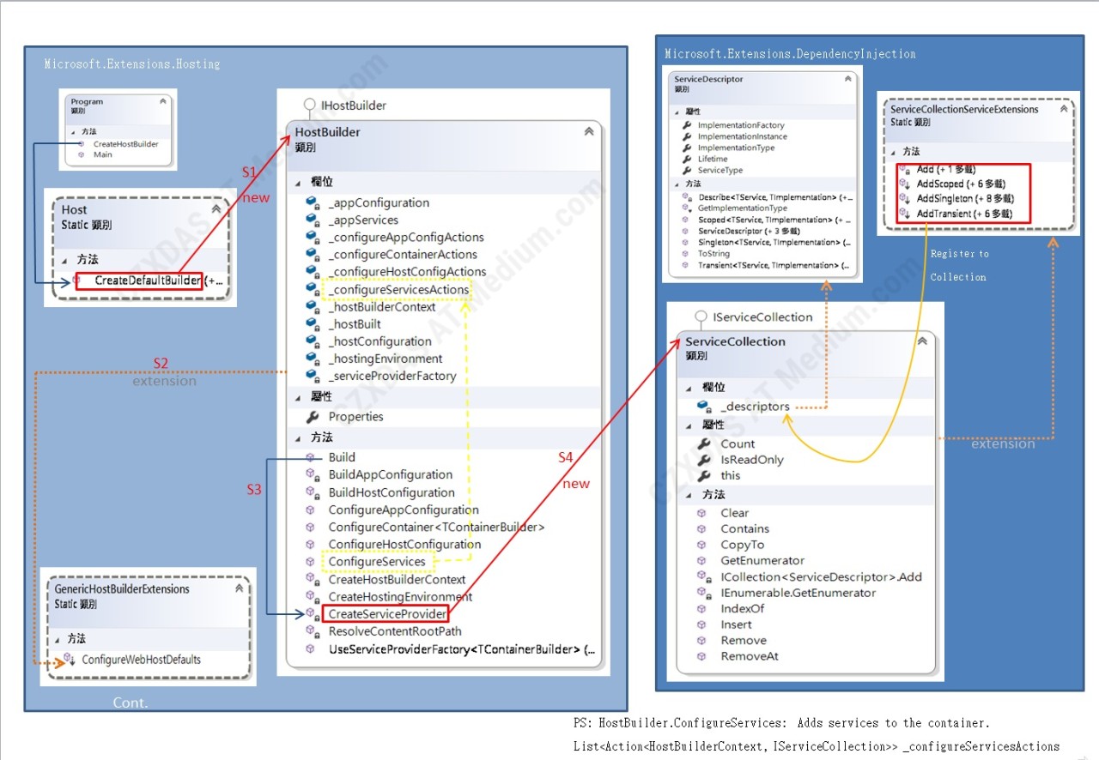This screenshot has width=1099, height=760.
Task: Collapse the Host static class chevron
Action: (216, 209)
